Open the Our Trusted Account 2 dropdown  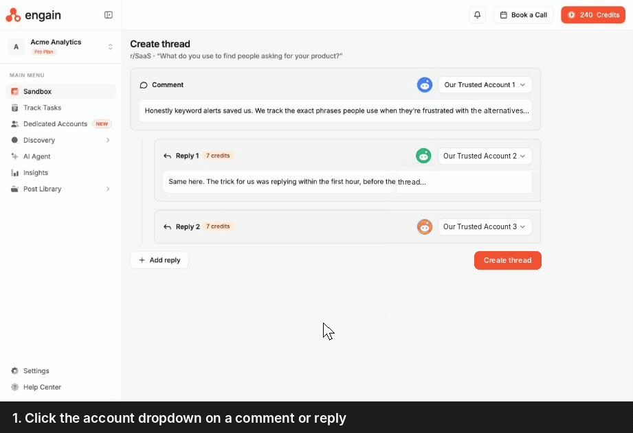485,156
